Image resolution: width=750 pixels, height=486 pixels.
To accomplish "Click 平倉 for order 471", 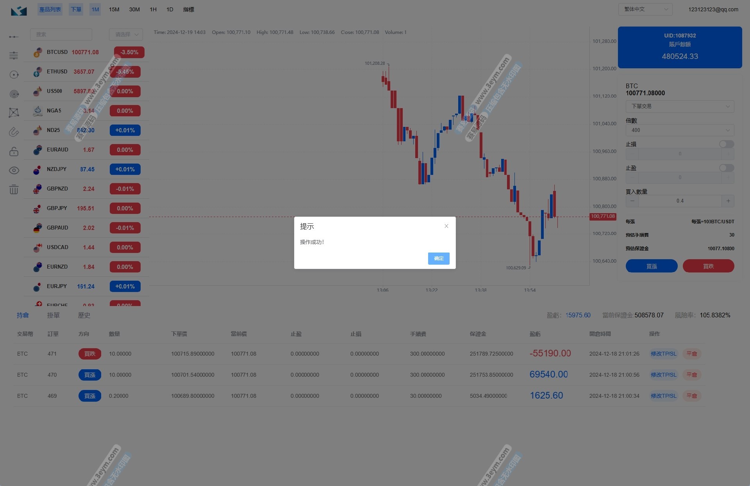I will 691,354.
